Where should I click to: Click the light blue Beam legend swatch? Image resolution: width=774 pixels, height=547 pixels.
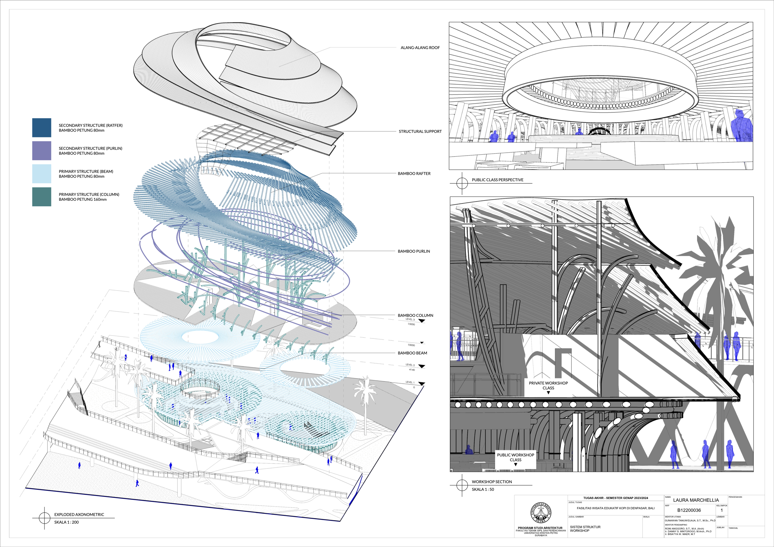coord(42,174)
